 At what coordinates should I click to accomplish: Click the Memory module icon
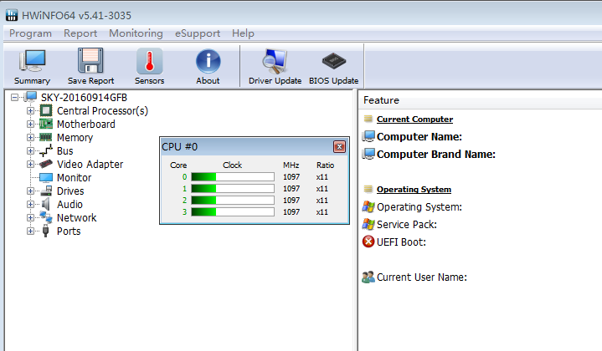[46, 137]
